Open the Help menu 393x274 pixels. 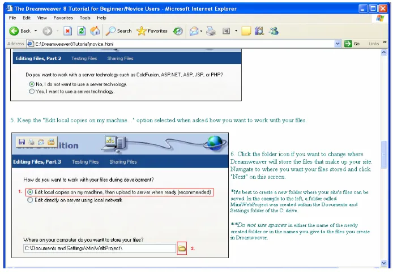(x=101, y=18)
